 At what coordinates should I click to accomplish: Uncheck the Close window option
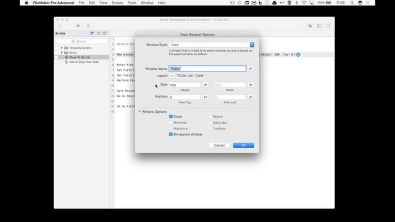coord(171,117)
